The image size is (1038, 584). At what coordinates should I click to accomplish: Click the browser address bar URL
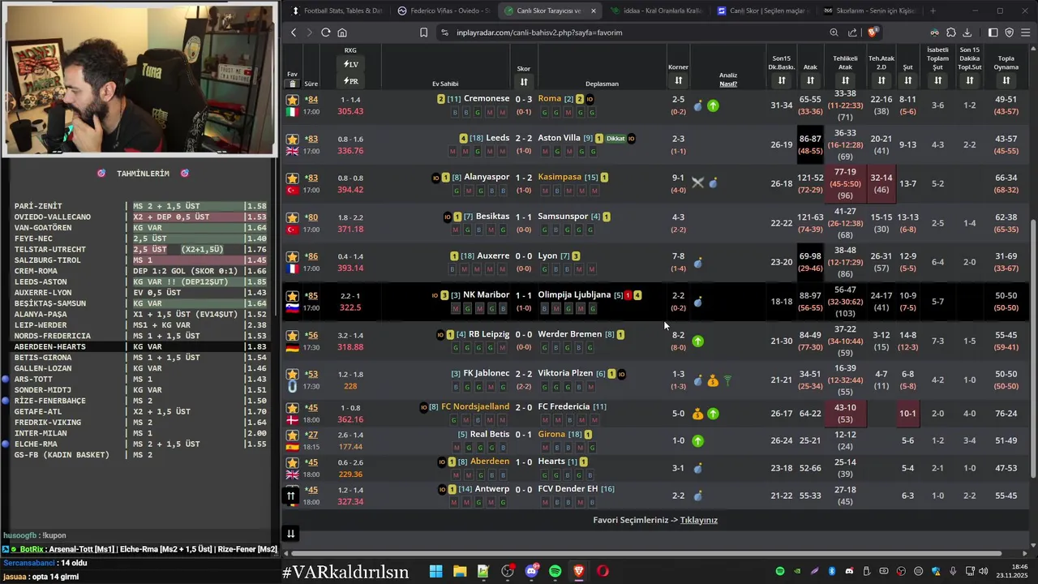pyautogui.click(x=539, y=32)
